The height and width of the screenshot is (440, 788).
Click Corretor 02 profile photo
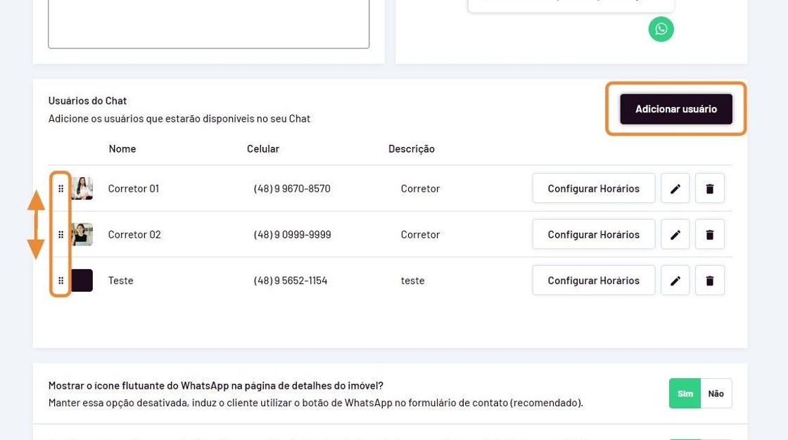(82, 235)
